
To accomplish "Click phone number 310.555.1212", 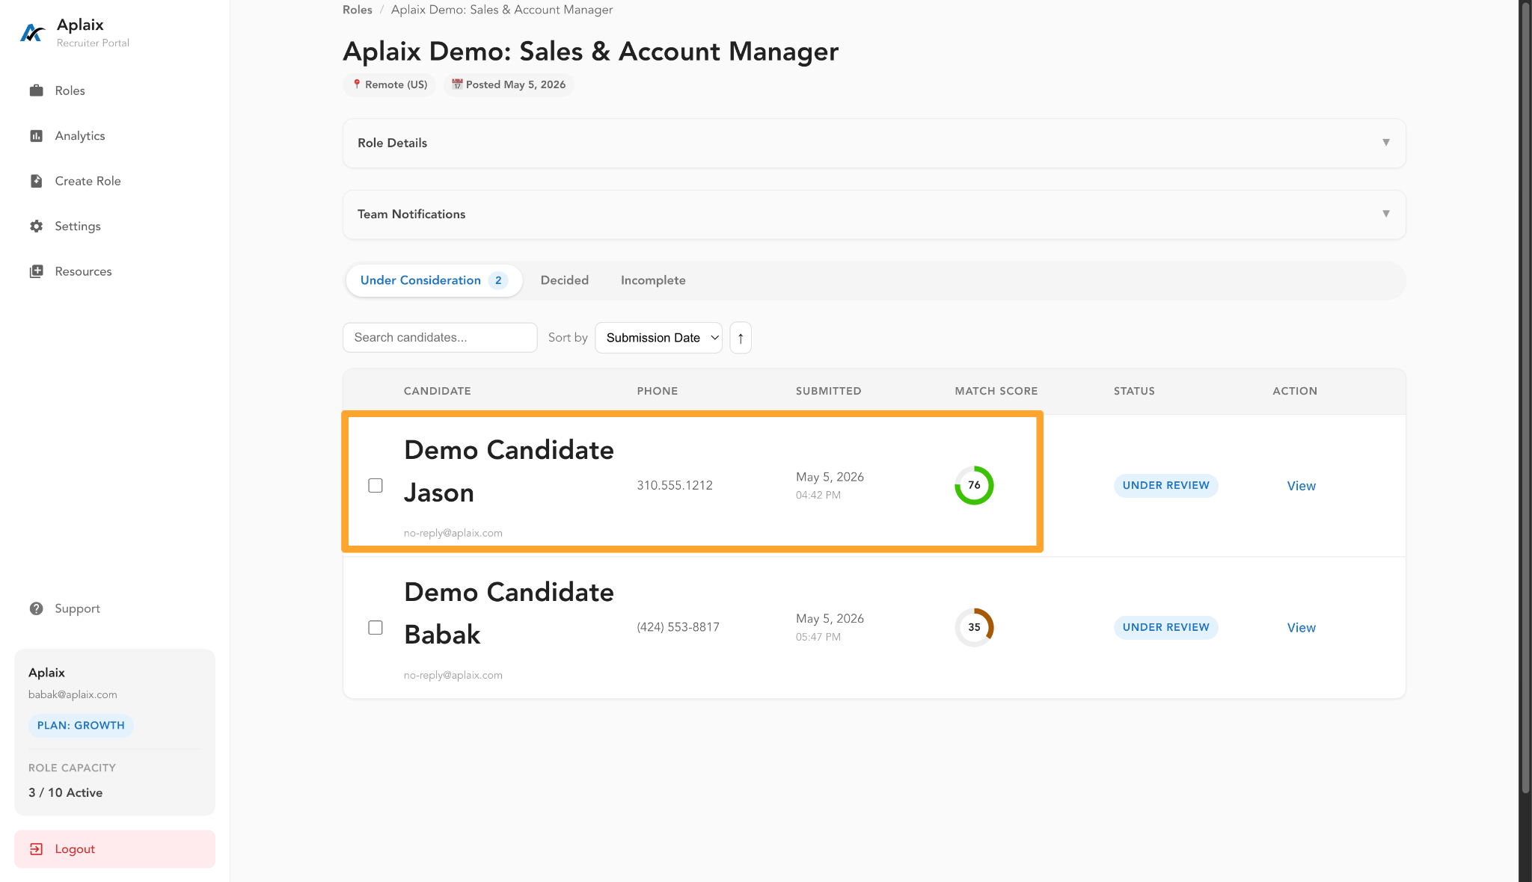I will [675, 486].
